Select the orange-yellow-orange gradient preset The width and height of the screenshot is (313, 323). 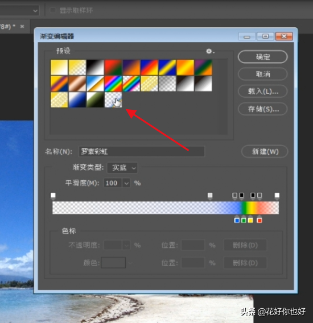pyautogui.click(x=186, y=67)
